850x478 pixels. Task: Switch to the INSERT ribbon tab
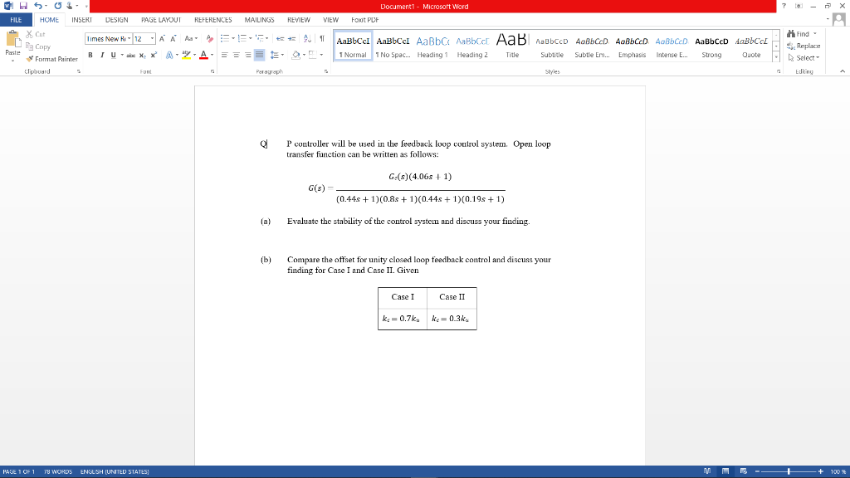point(81,20)
